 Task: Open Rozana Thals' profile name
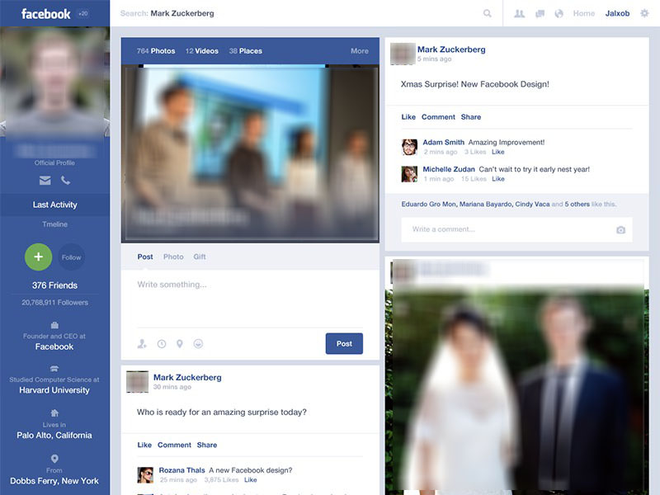(x=181, y=470)
